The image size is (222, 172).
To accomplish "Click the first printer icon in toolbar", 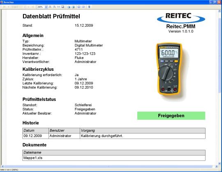I will 69,7.
